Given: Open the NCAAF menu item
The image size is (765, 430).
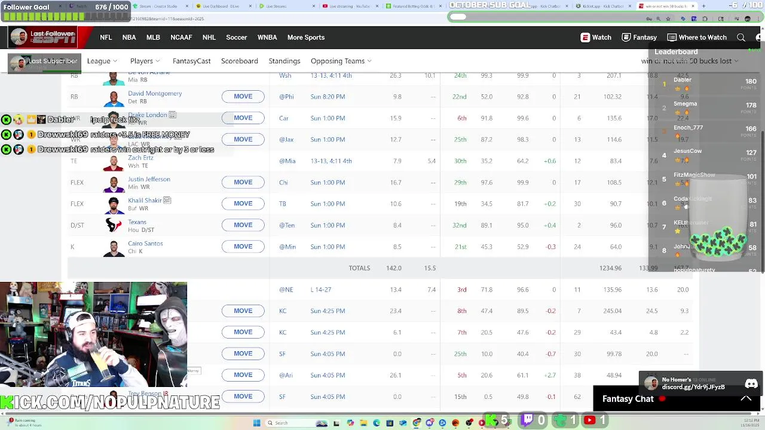Looking at the screenshot, I should point(181,37).
